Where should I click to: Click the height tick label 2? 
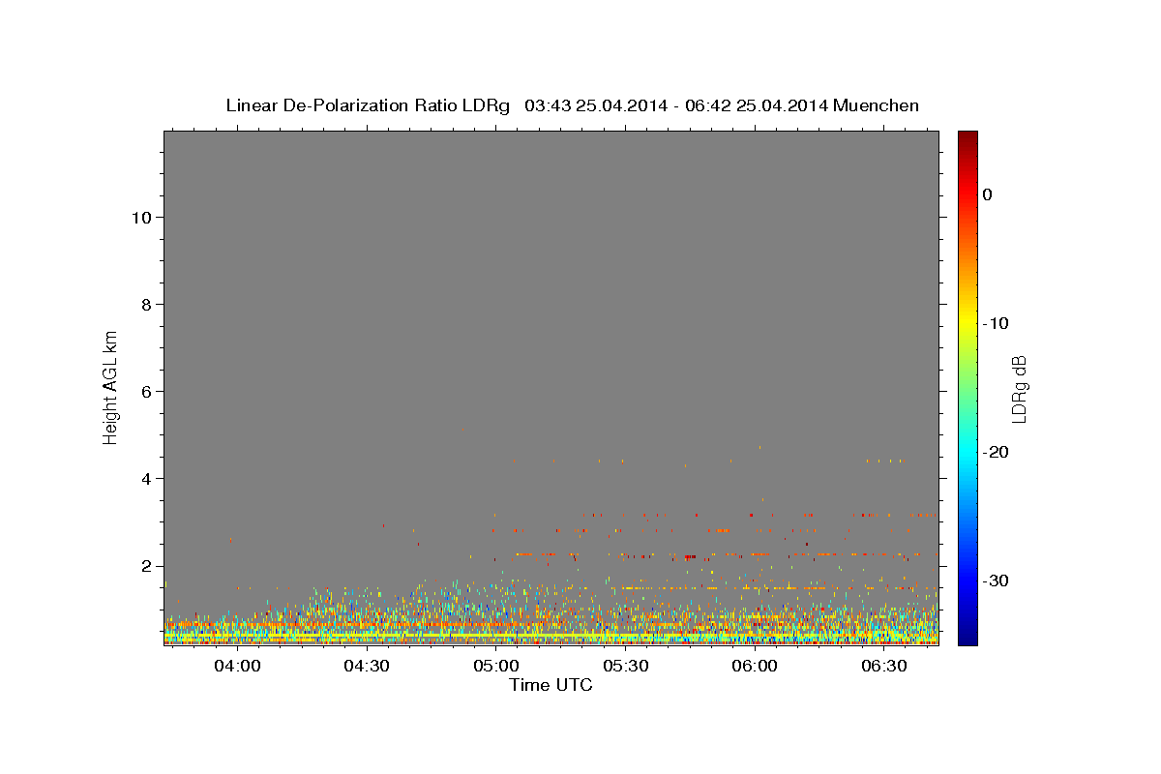146,565
